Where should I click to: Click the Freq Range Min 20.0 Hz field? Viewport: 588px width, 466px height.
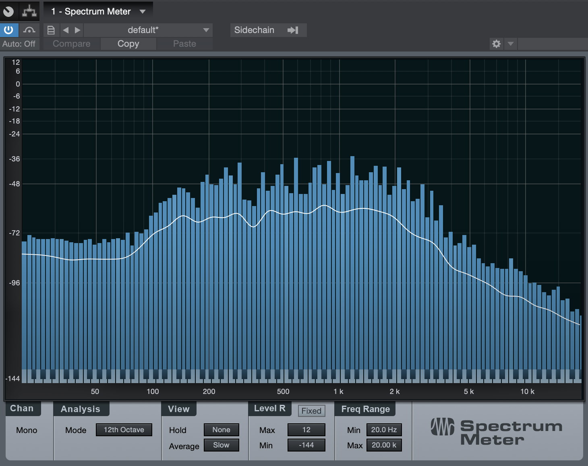[x=384, y=430]
